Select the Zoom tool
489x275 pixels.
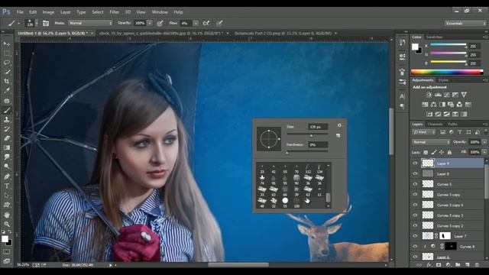7,224
